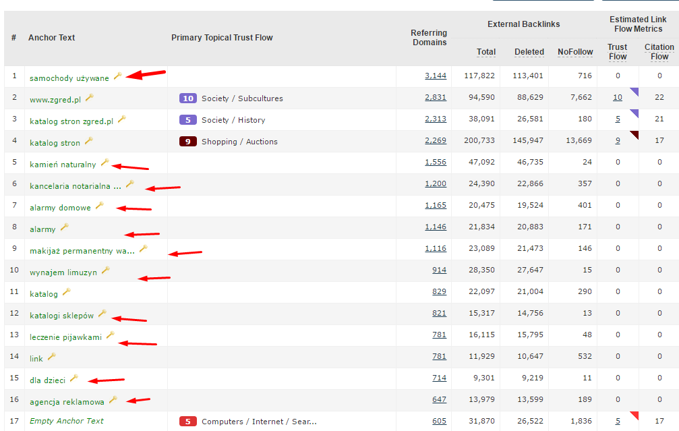Click the key icon beside 'katalogi sklepów'

point(102,314)
